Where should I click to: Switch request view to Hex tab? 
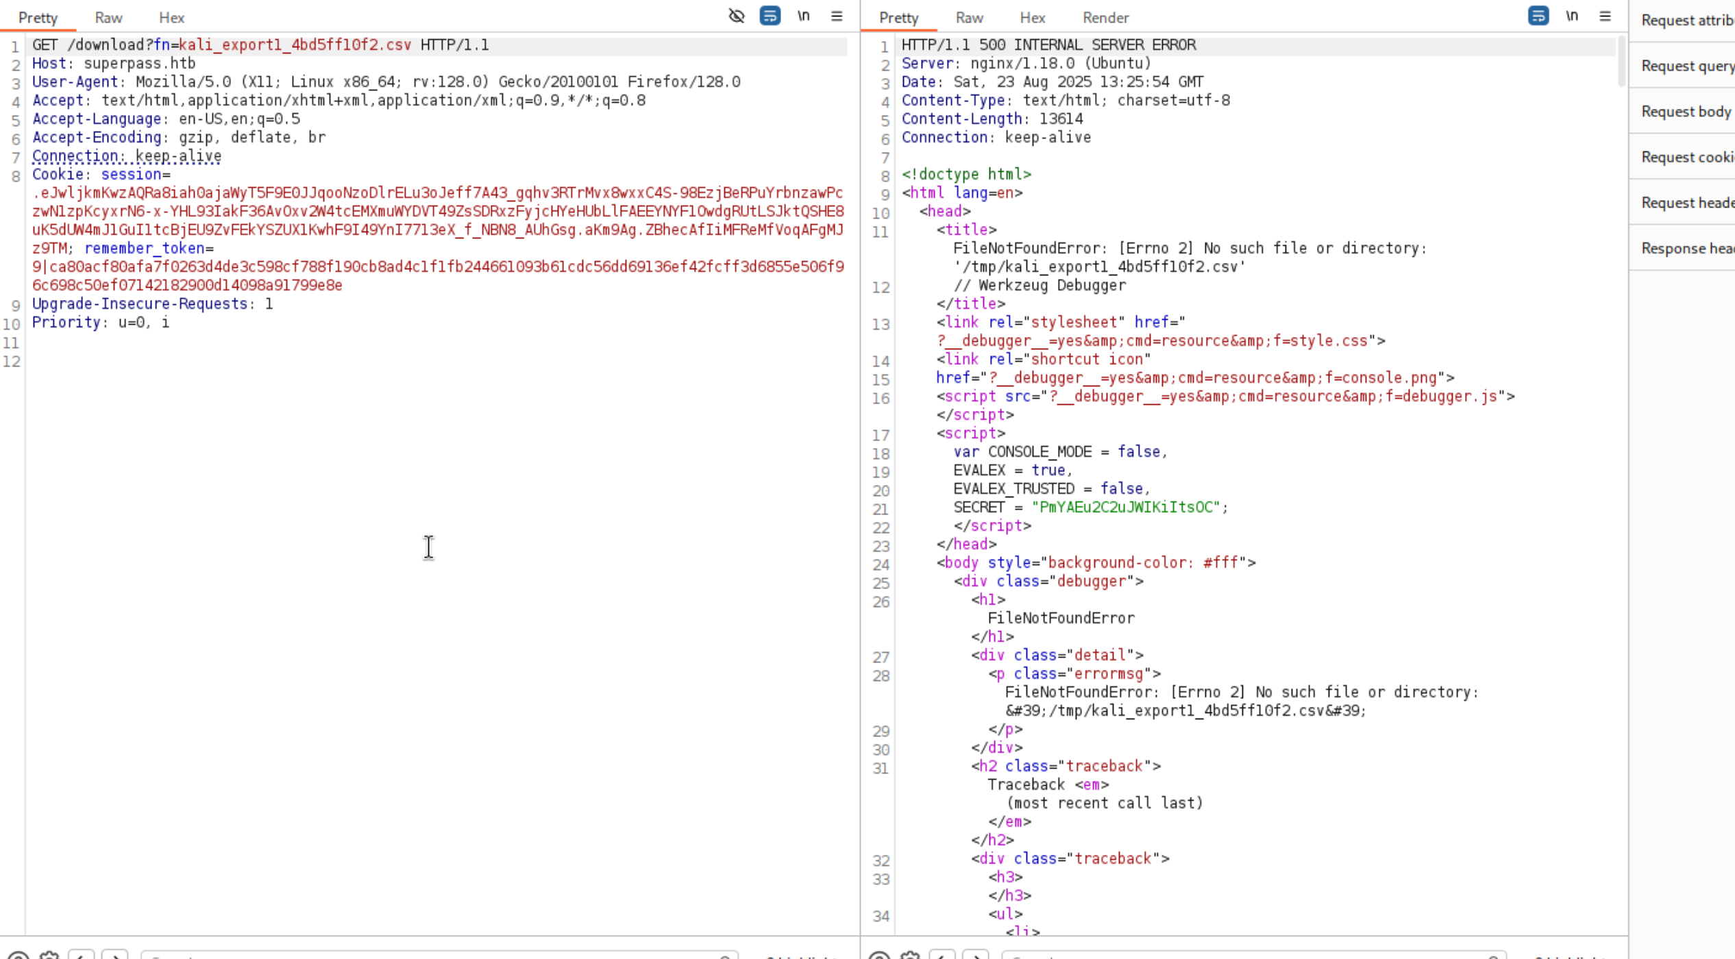(171, 18)
